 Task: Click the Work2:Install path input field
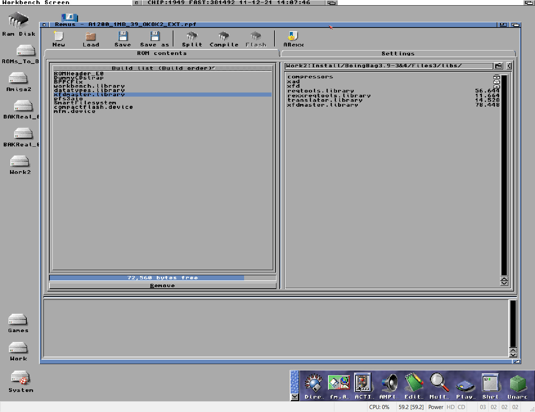click(389, 66)
